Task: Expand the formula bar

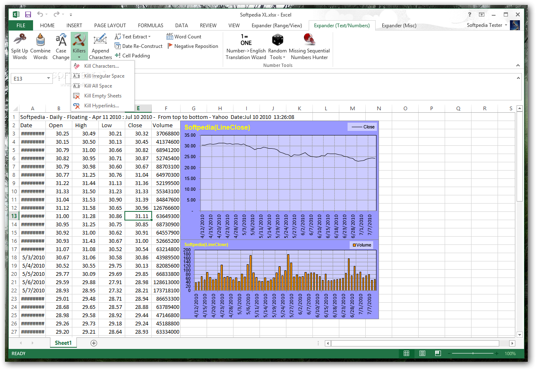Action: pos(518,77)
